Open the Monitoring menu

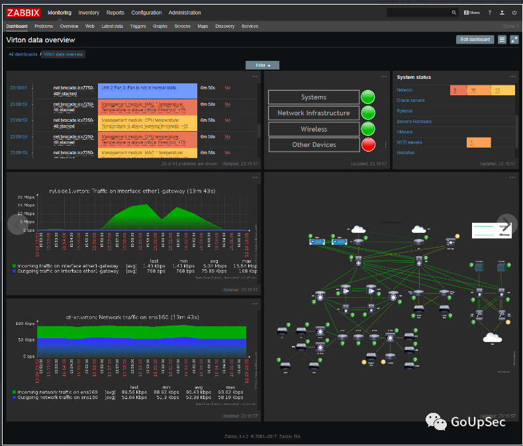point(60,13)
